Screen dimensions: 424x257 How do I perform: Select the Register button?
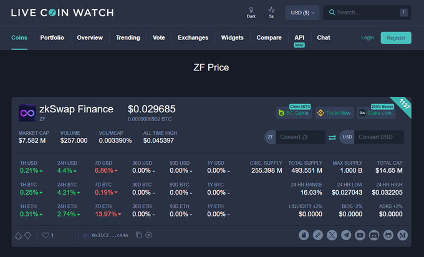[396, 38]
